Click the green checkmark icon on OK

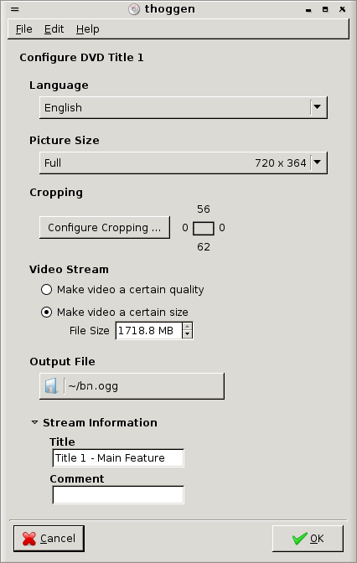(300, 538)
